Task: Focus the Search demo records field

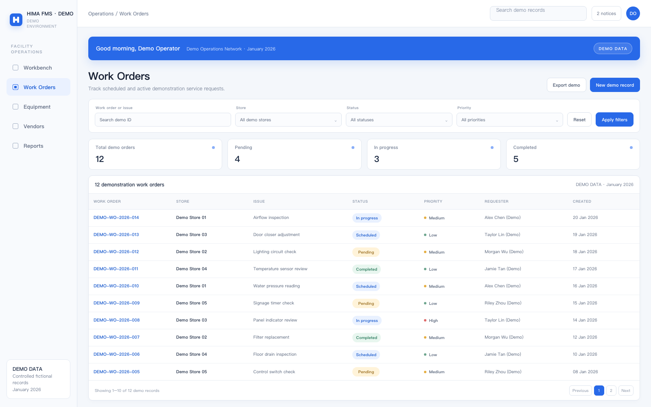Action: pos(538,13)
